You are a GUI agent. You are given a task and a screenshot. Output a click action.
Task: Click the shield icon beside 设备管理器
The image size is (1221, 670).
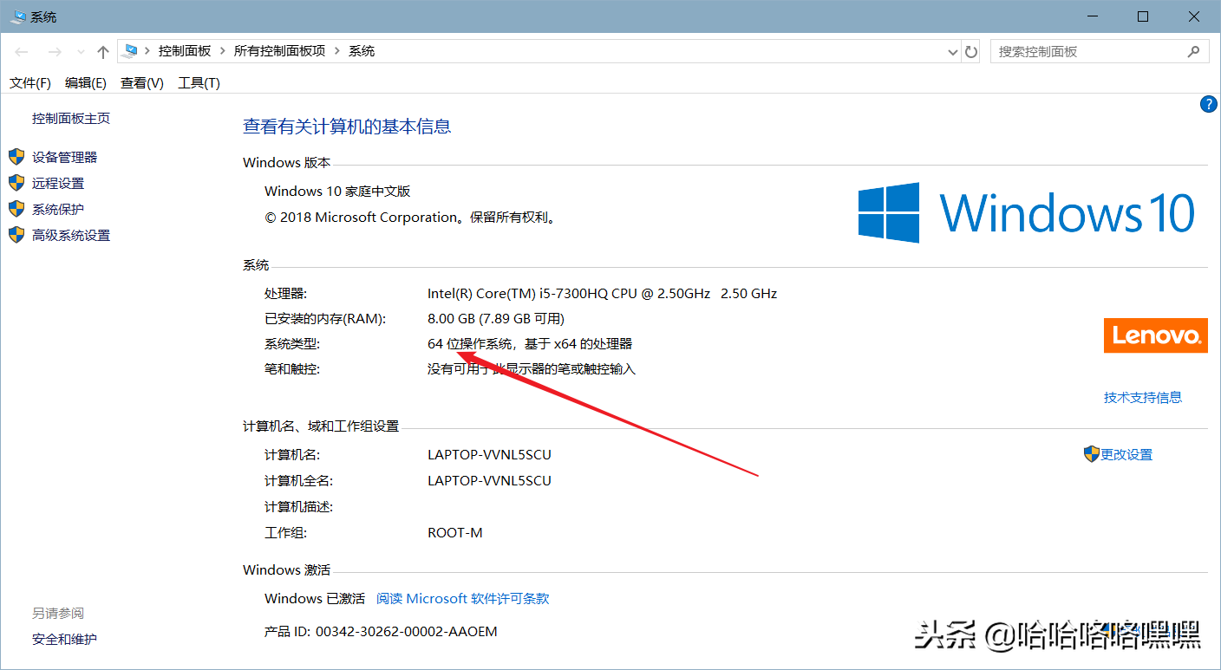pos(16,157)
